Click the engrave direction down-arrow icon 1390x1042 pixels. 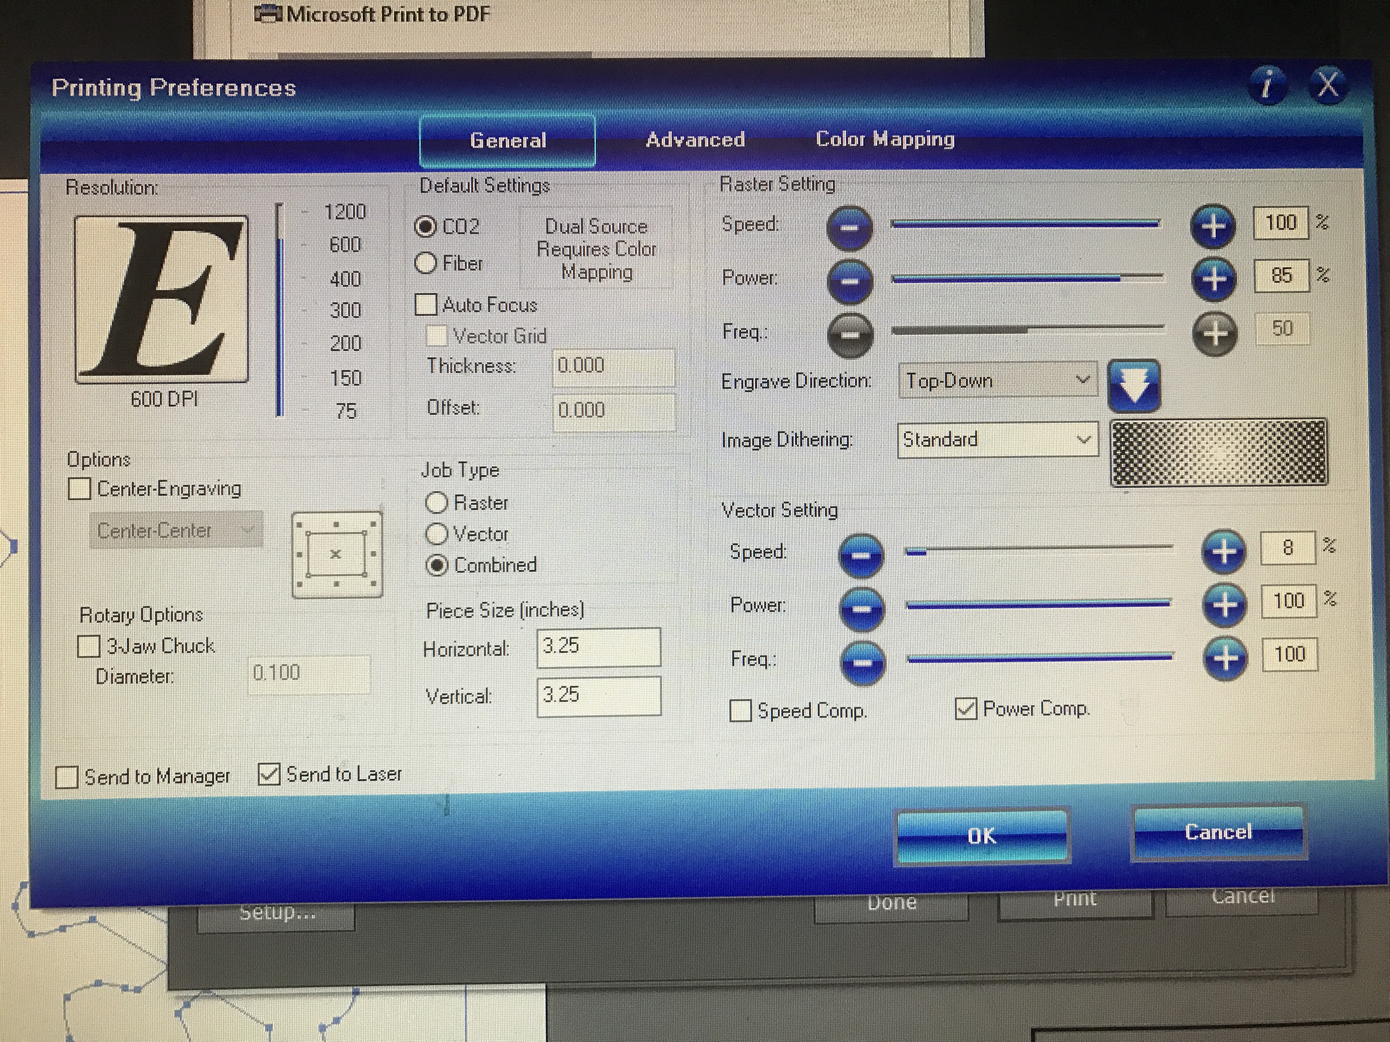pyautogui.click(x=1134, y=386)
